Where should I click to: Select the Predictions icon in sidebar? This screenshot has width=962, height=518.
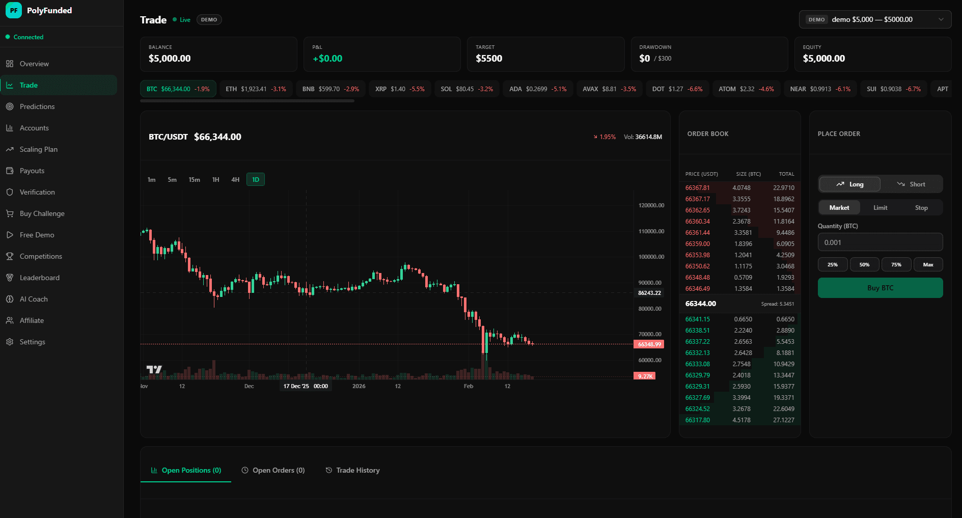10,106
